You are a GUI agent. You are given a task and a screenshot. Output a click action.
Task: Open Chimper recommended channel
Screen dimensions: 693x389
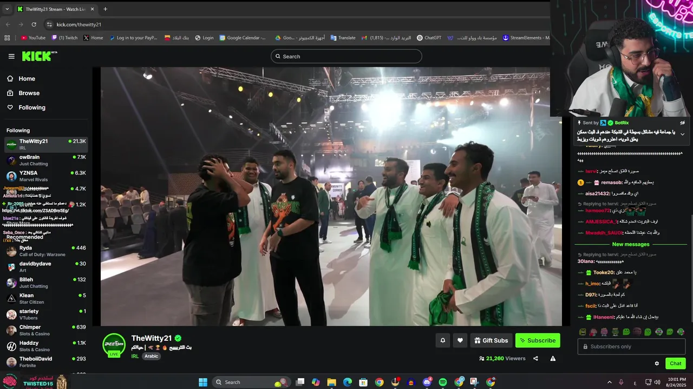[x=45, y=330]
